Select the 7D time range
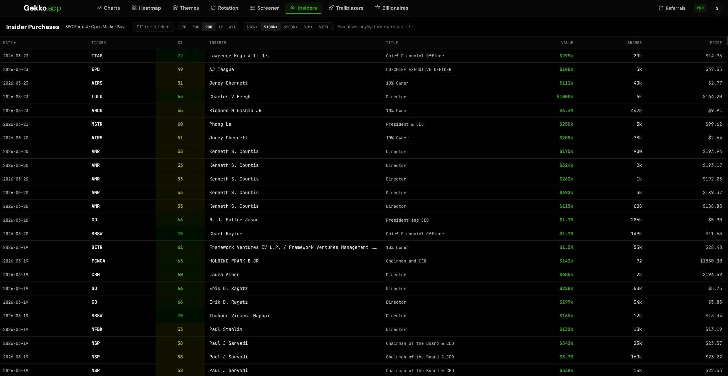 184,27
